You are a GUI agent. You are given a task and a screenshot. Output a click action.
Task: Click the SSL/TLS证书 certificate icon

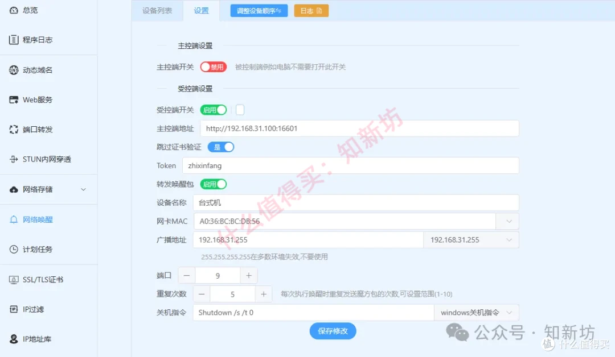pyautogui.click(x=14, y=280)
